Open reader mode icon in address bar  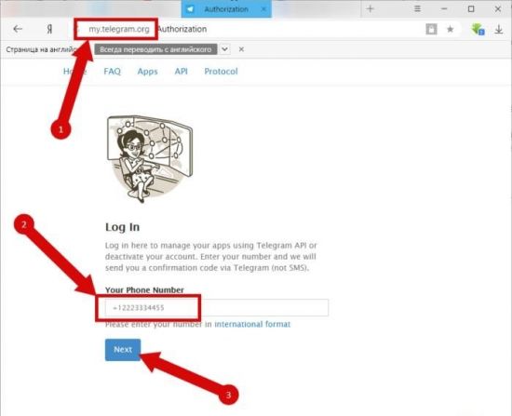[431, 29]
